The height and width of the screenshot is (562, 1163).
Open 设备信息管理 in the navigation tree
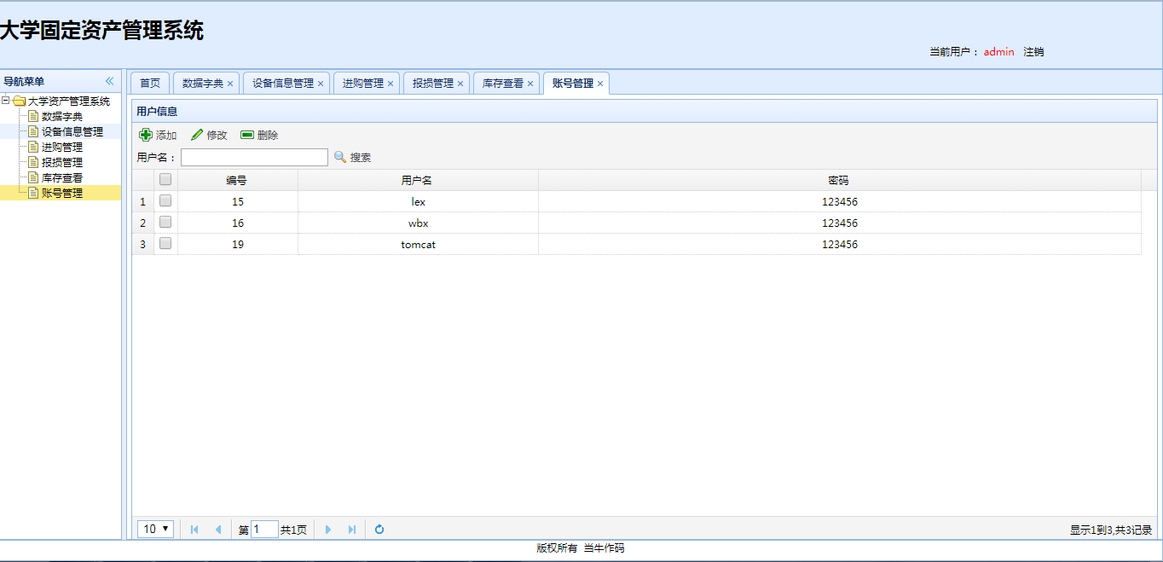[x=72, y=132]
